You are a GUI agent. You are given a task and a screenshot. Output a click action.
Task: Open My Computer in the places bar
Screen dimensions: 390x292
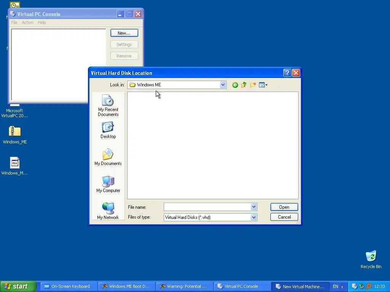[108, 184]
